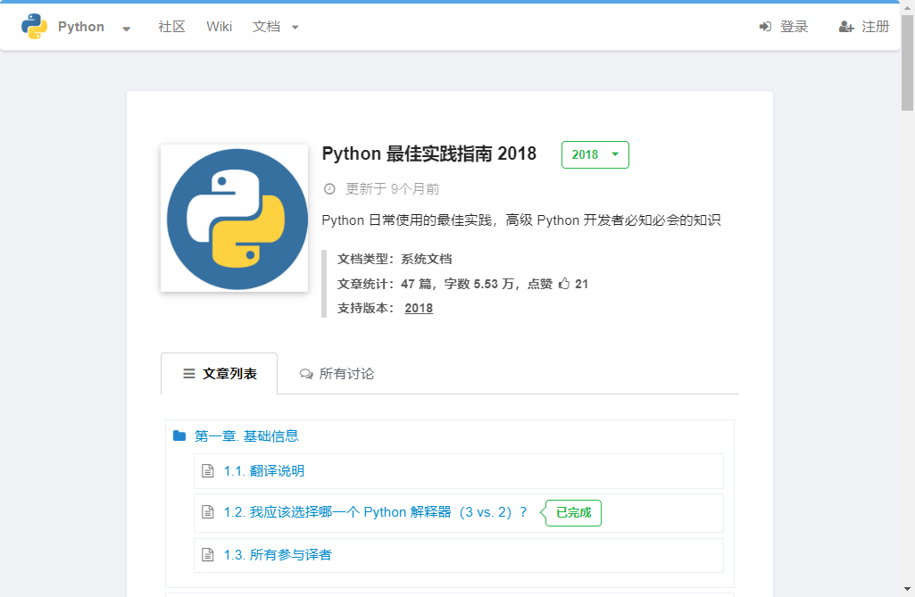The height and width of the screenshot is (597, 915).
Task: Click the Python logo in navbar
Action: click(x=35, y=27)
